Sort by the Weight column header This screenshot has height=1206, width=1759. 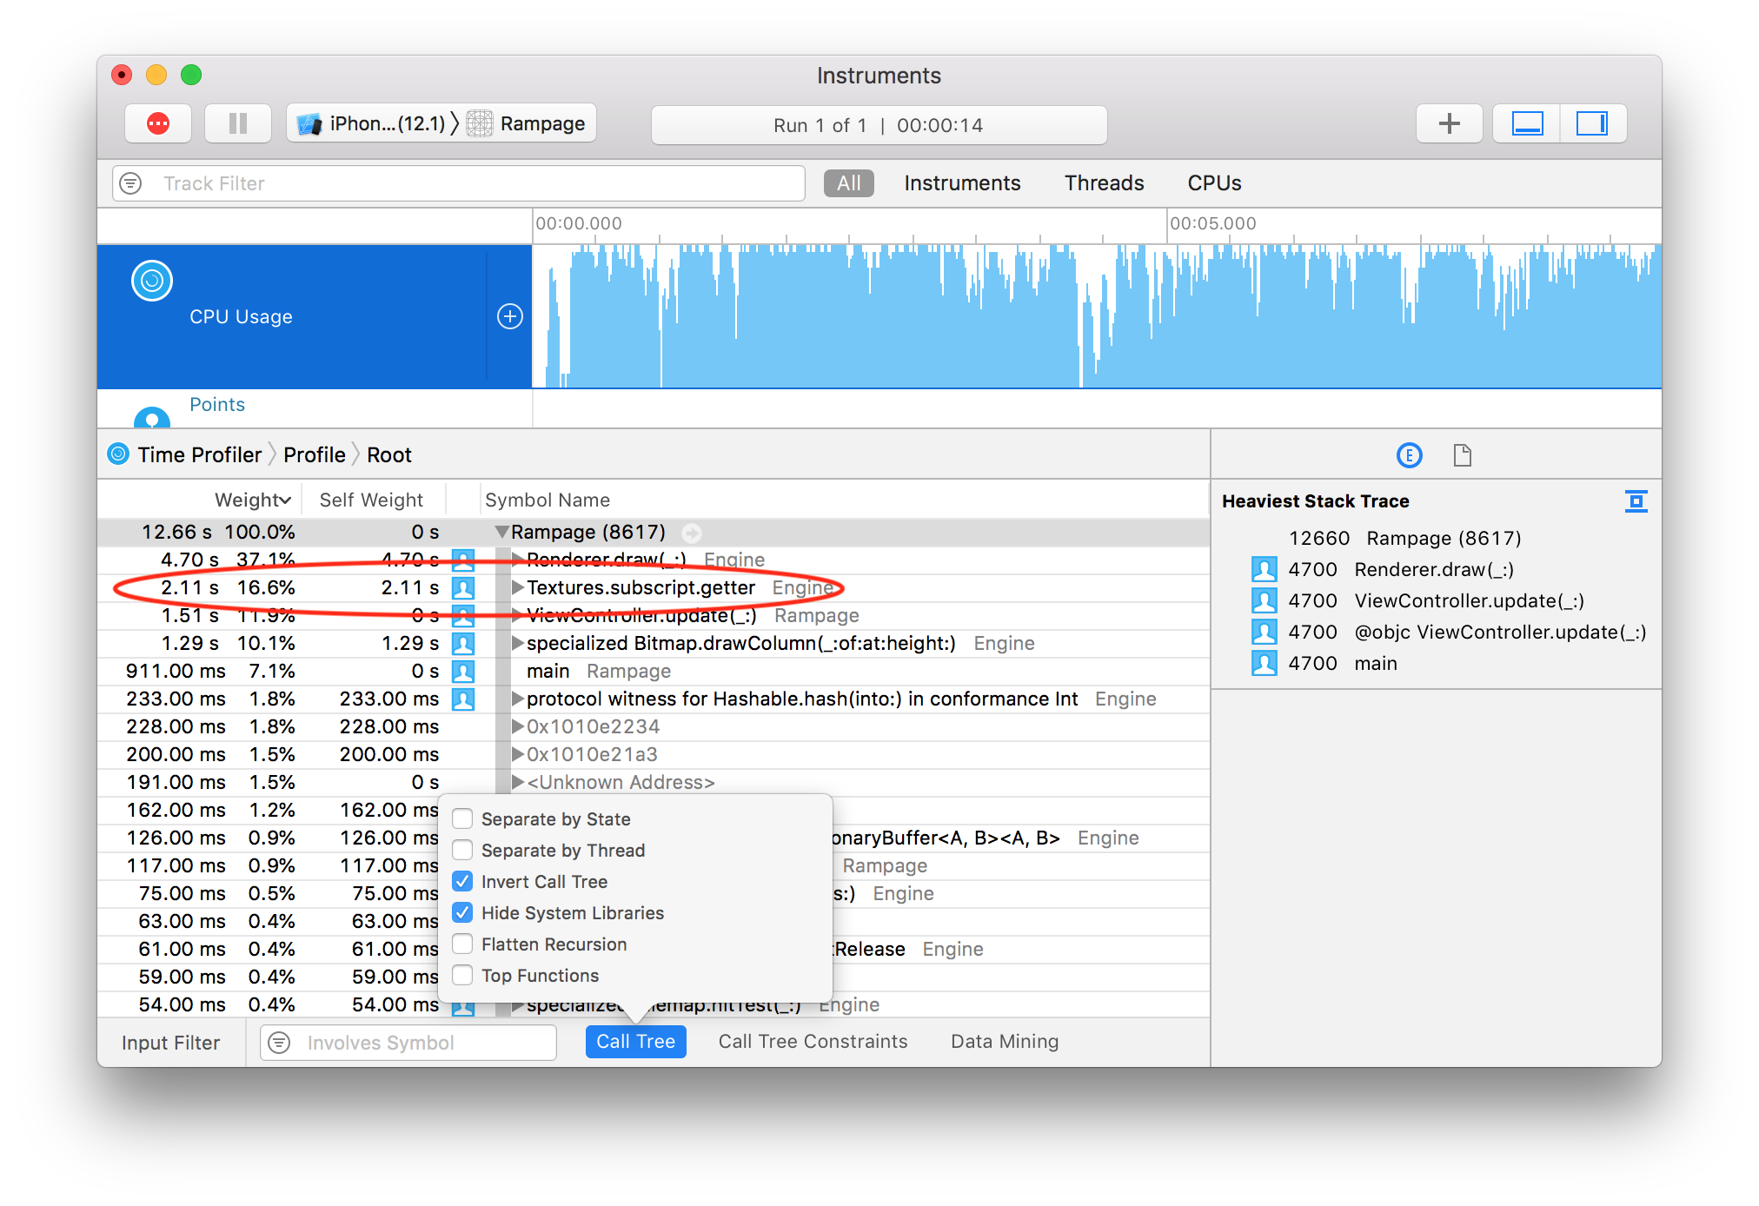pos(253,500)
